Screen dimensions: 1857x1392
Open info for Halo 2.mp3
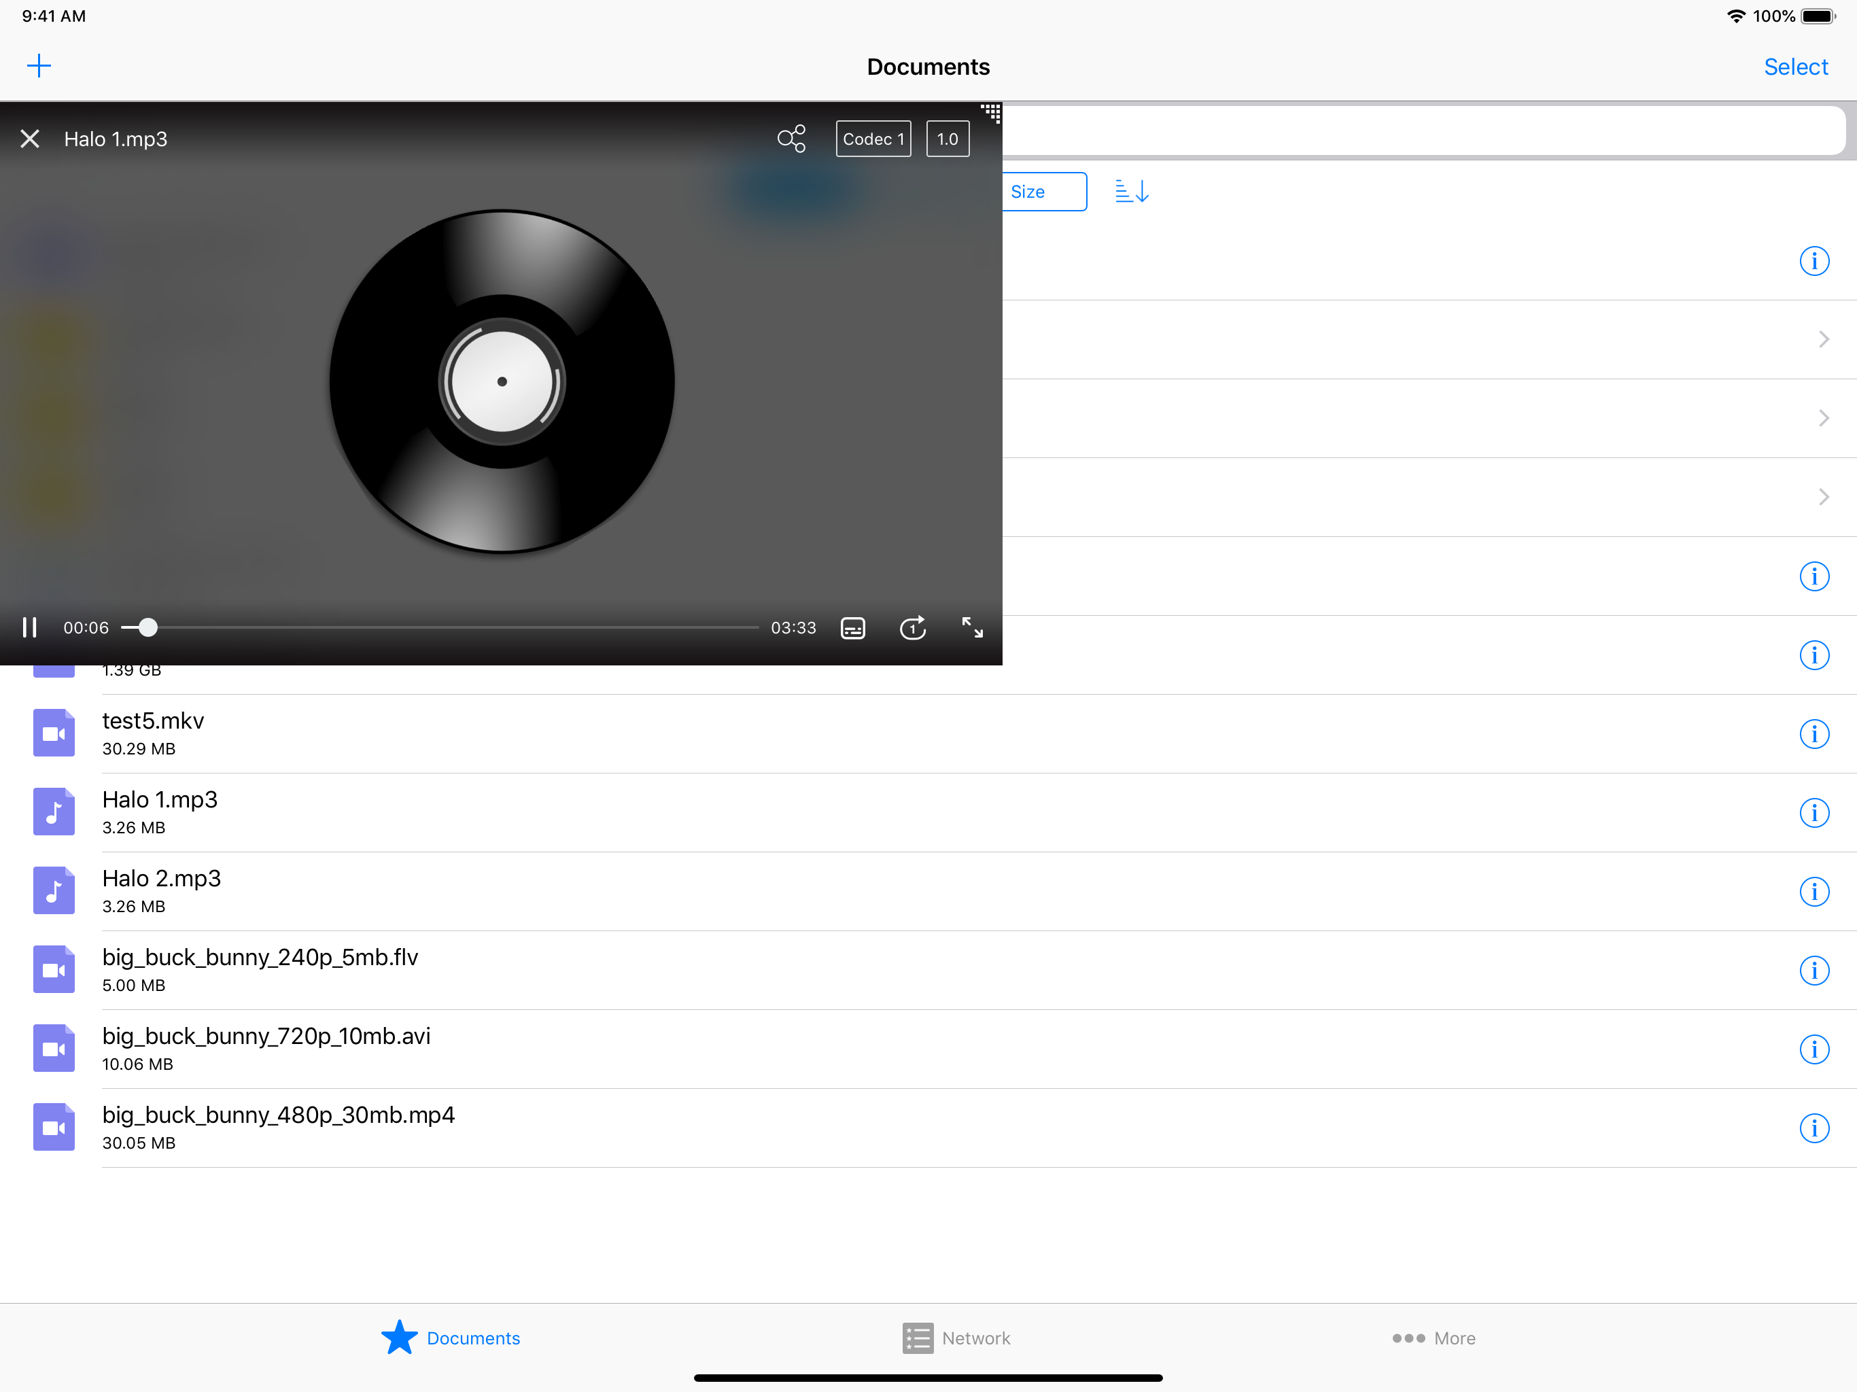coord(1813,892)
